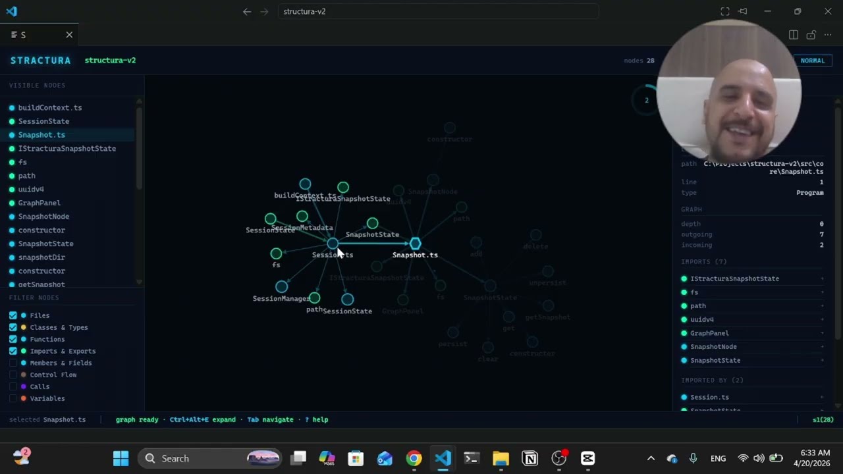Click 'selected Snapshot.ts' in status bar
Screen dimensions: 843x474
[x=47, y=419]
